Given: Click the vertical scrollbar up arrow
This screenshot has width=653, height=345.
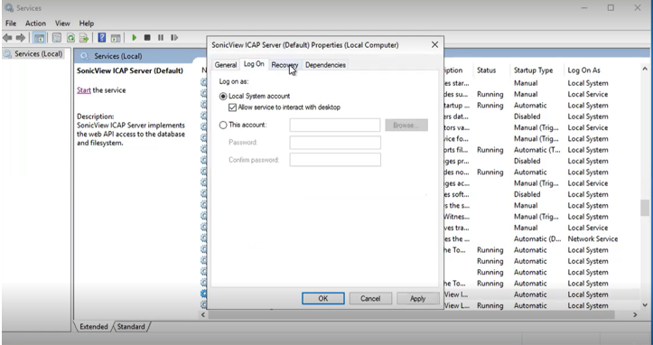Looking at the screenshot, I should (645, 69).
